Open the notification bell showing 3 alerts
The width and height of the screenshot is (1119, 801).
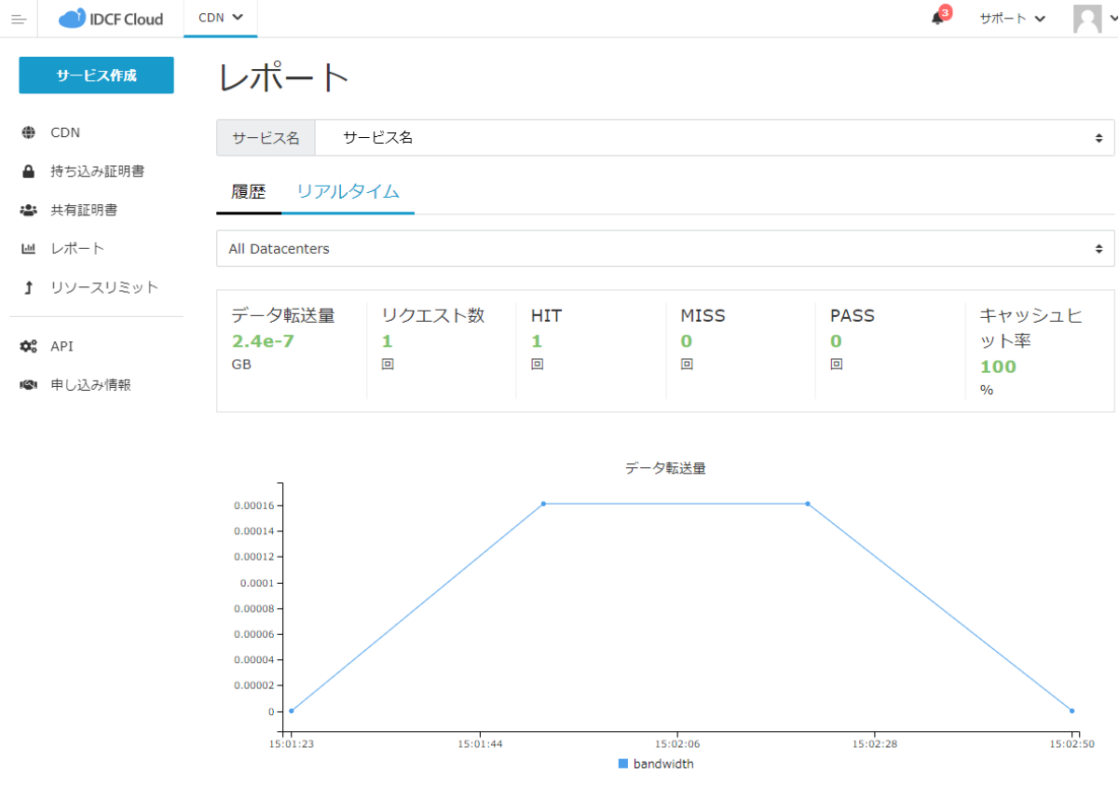(x=935, y=17)
